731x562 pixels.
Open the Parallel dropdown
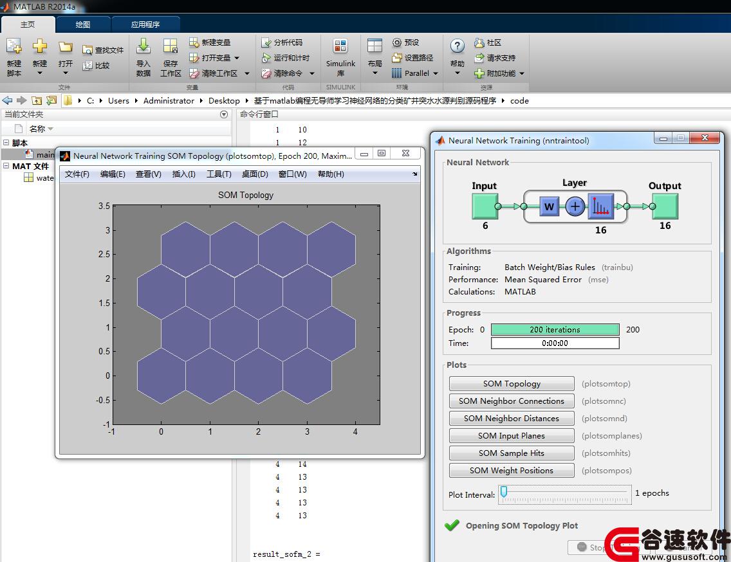tap(436, 73)
